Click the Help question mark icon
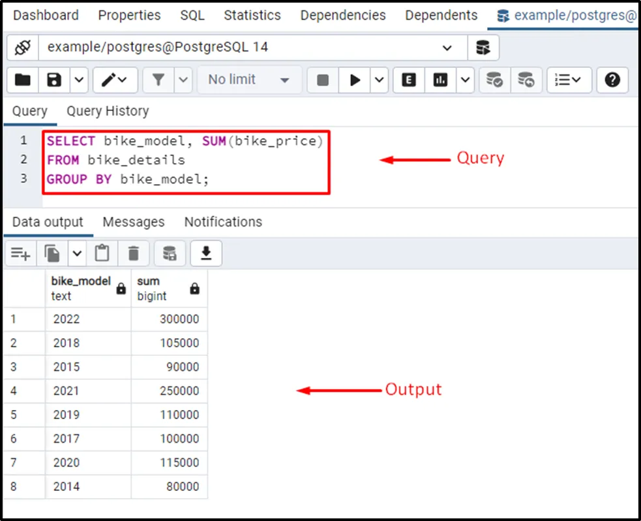 612,80
